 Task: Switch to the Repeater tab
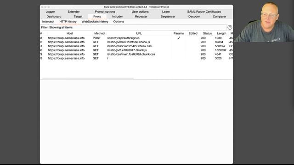[141, 16]
